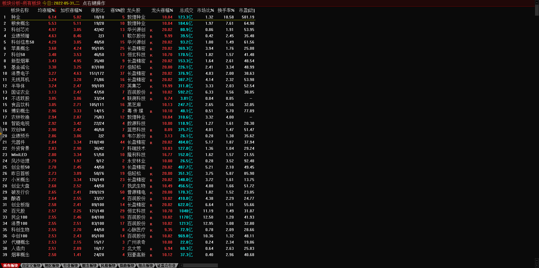Click the R marker beside 冠豪高新 in row 39

coord(151,255)
